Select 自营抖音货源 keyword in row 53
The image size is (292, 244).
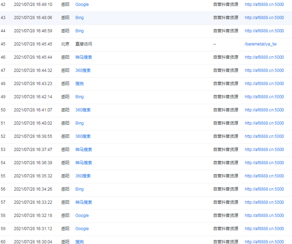tap(226, 150)
